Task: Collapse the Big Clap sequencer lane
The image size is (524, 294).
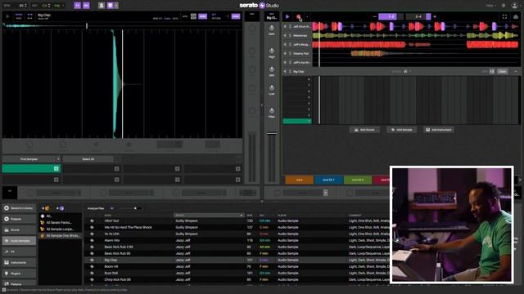Action: (x=516, y=71)
